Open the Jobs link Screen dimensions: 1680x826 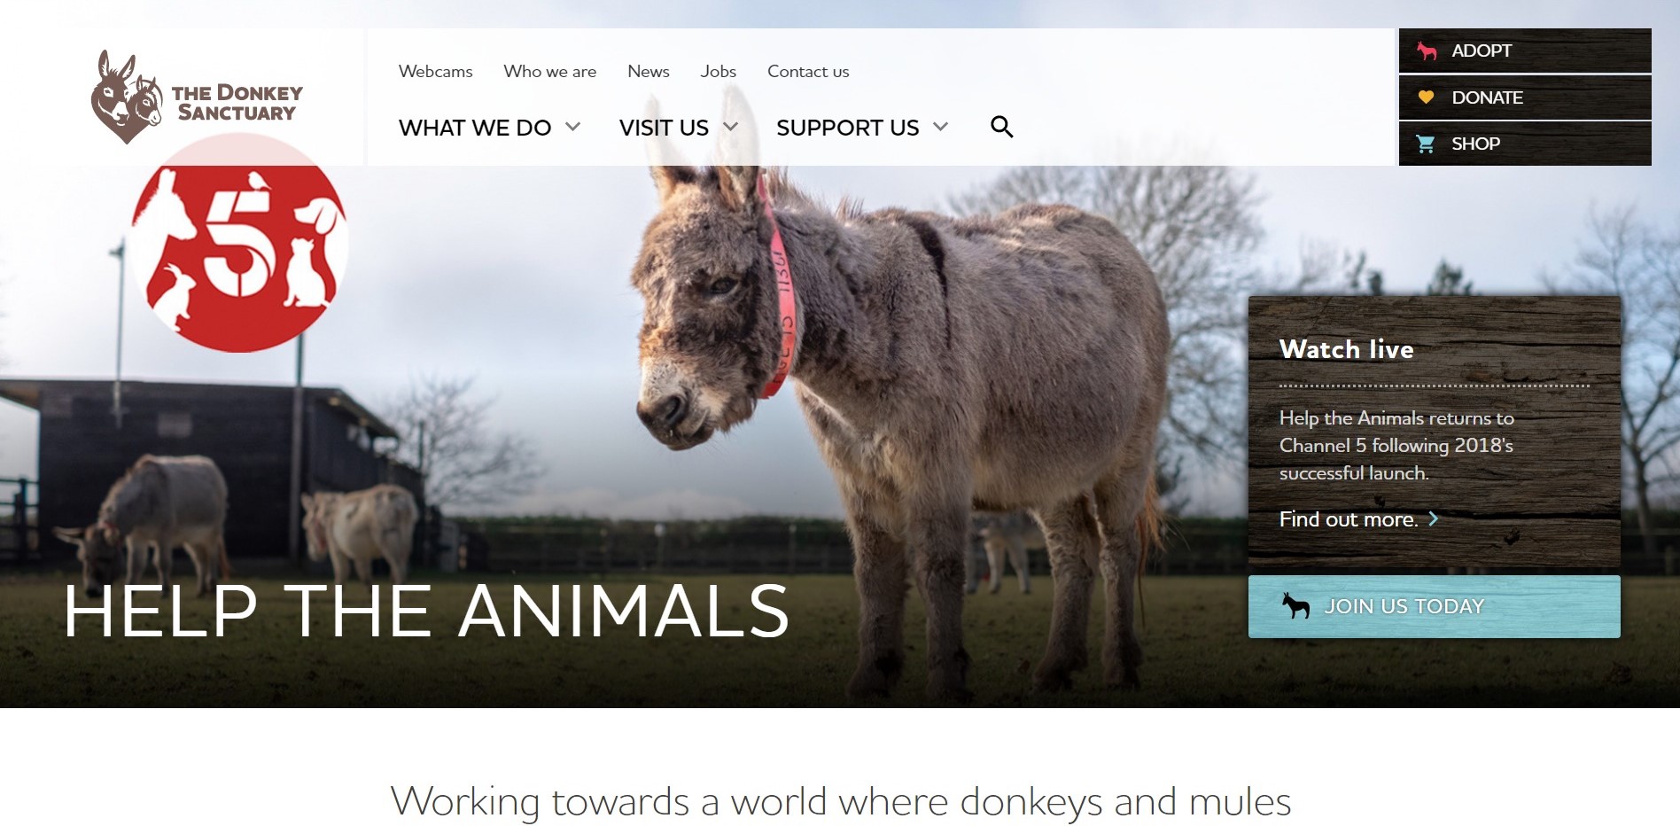point(718,71)
